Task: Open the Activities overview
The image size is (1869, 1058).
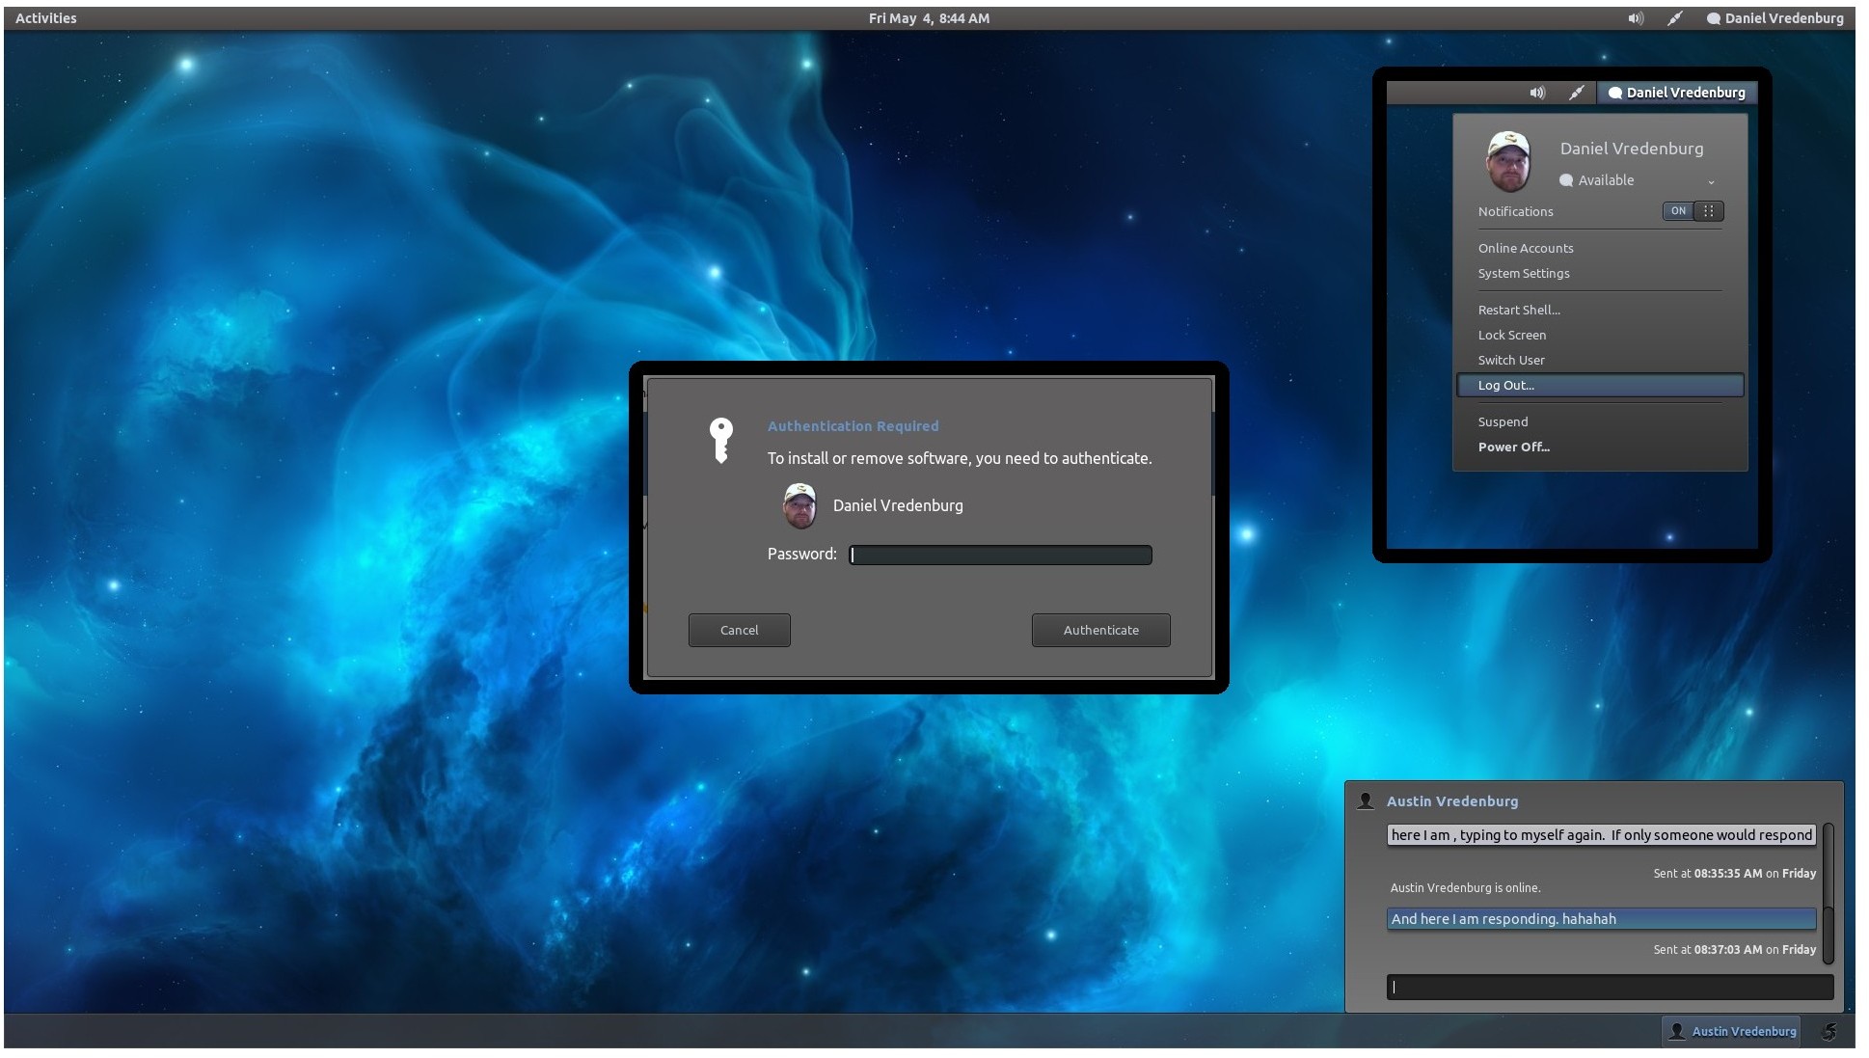Action: pos(45,18)
